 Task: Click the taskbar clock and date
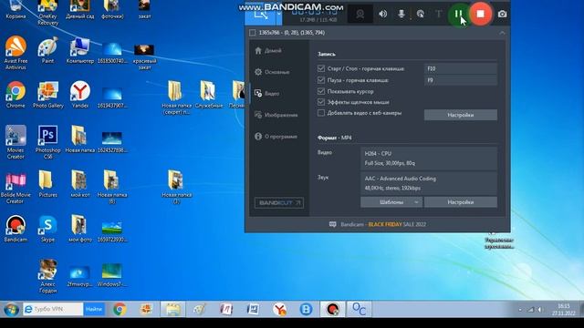[x=564, y=310]
